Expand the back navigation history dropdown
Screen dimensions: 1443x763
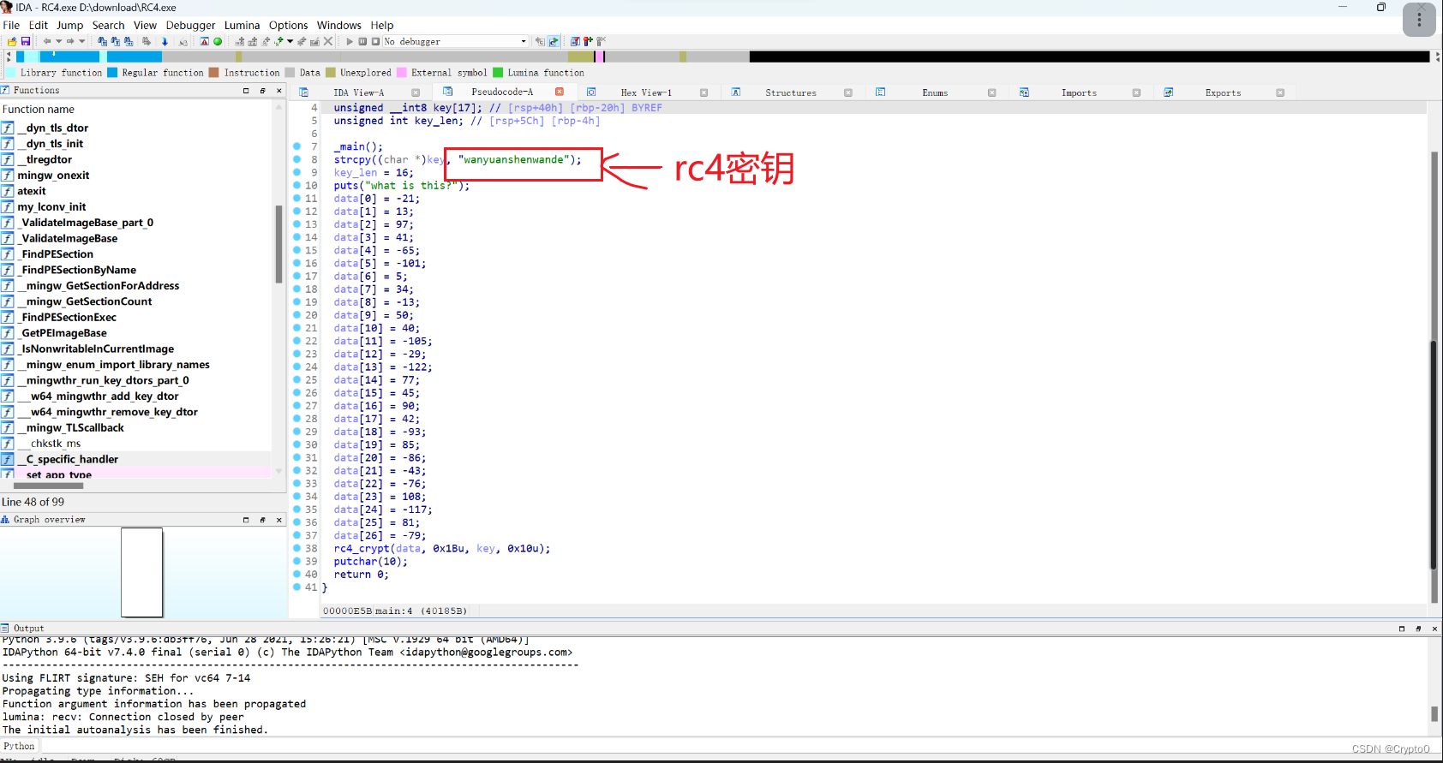pos(58,41)
